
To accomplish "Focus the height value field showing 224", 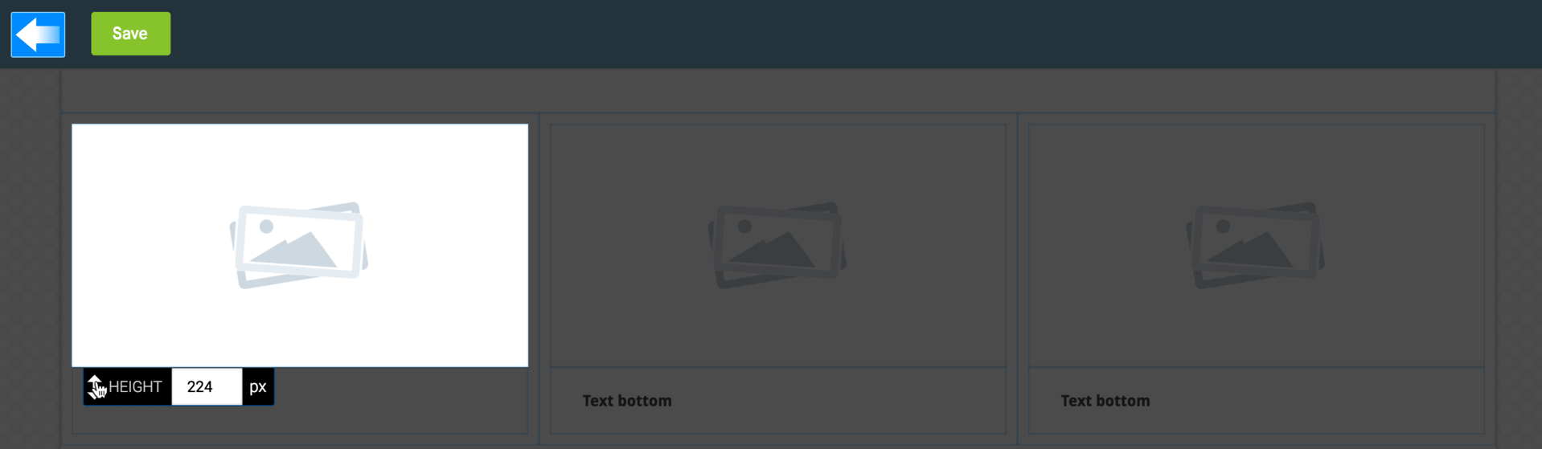I will click(207, 386).
